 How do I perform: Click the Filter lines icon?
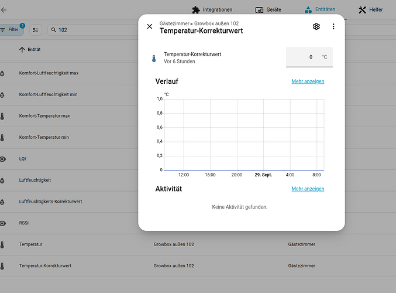point(2,30)
